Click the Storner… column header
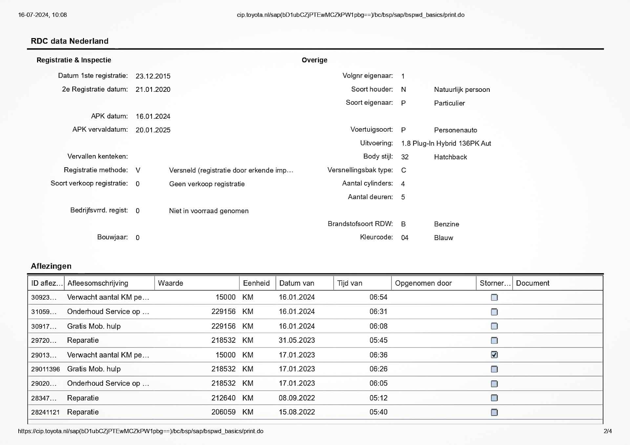Screen dimensions: 630x445 click(494, 283)
